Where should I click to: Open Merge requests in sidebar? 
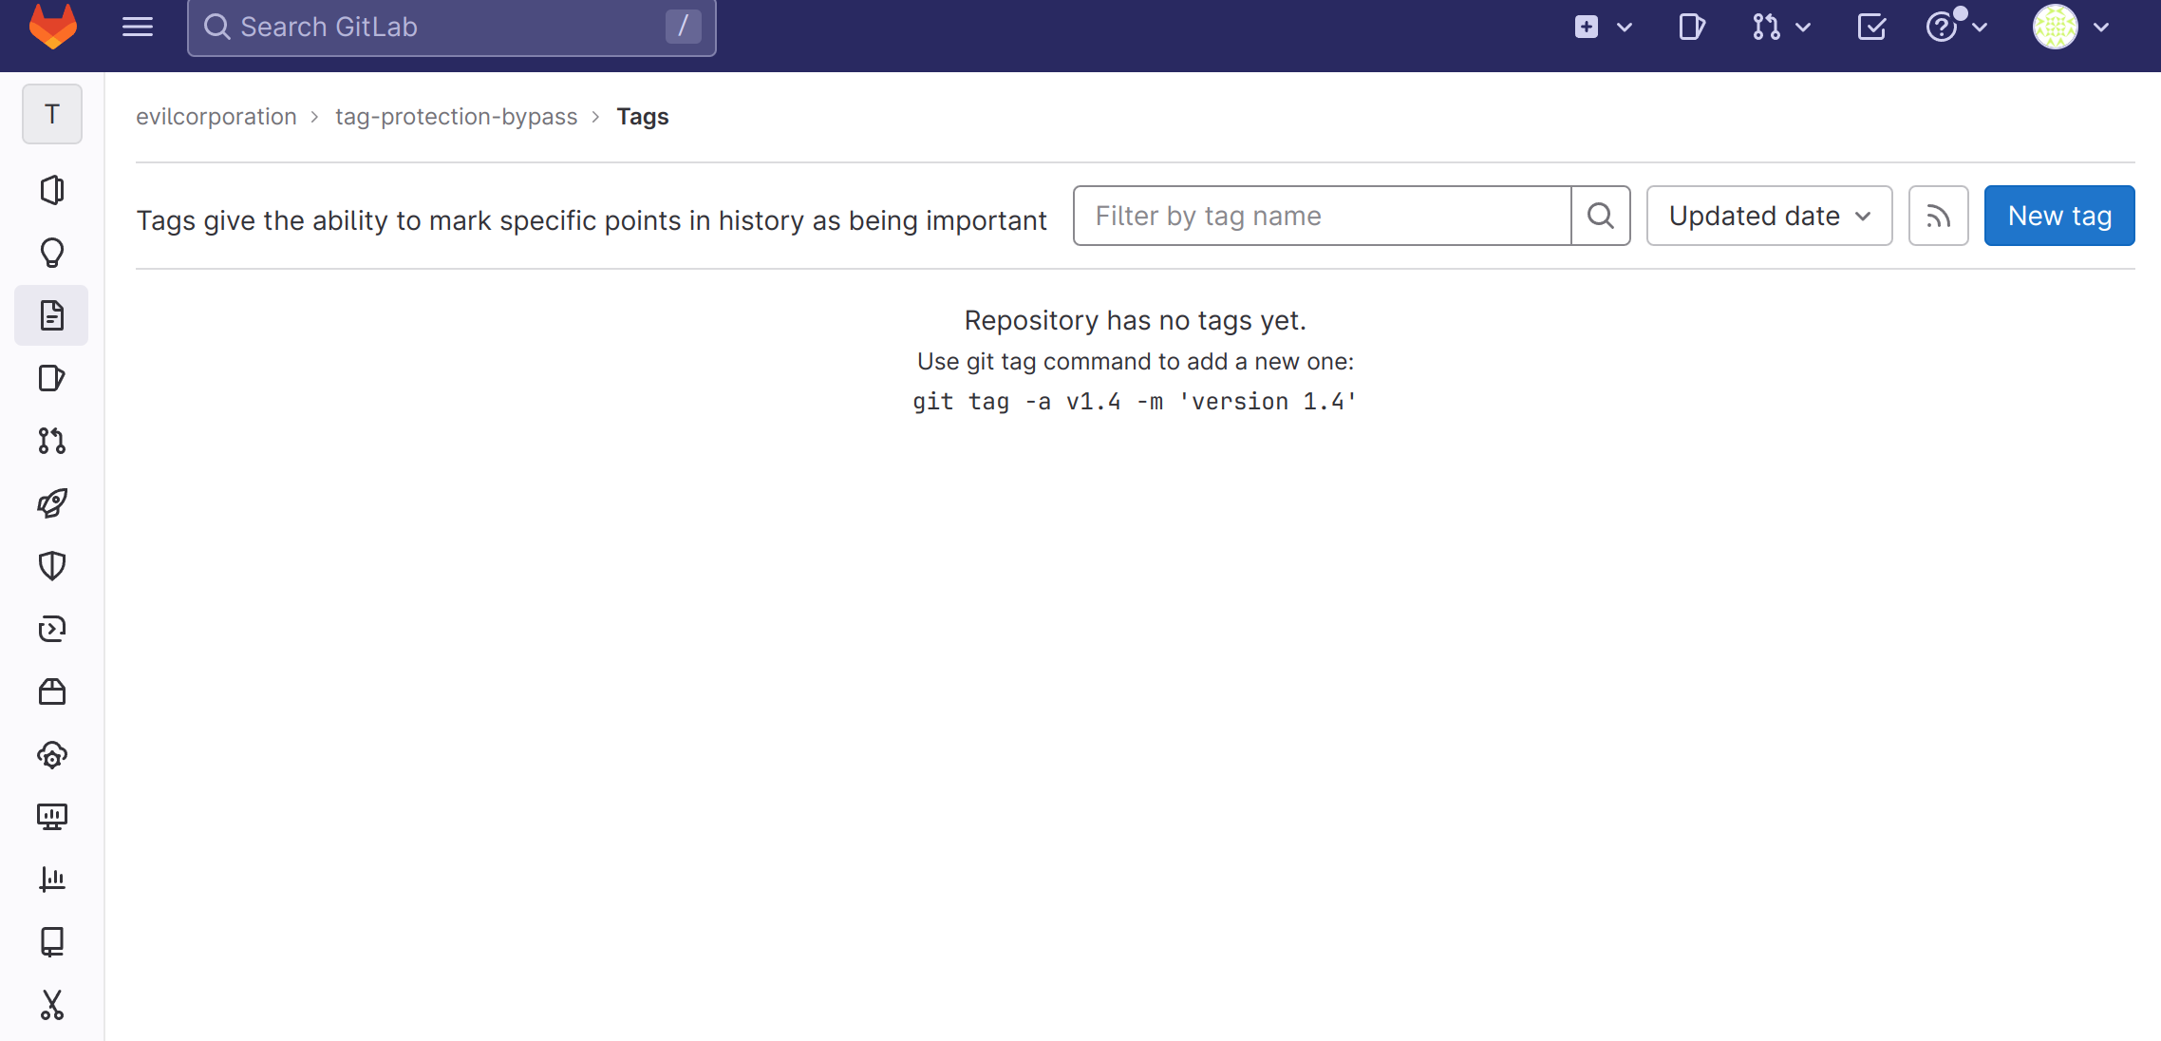(52, 441)
